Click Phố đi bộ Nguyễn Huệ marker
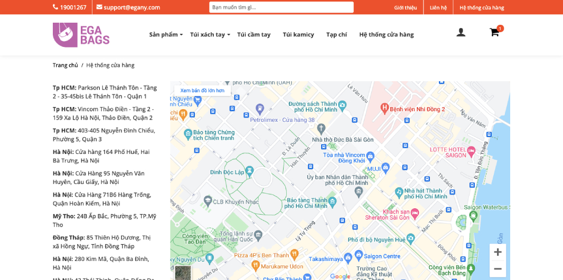Screen dimensions: 563x280 [411, 238]
